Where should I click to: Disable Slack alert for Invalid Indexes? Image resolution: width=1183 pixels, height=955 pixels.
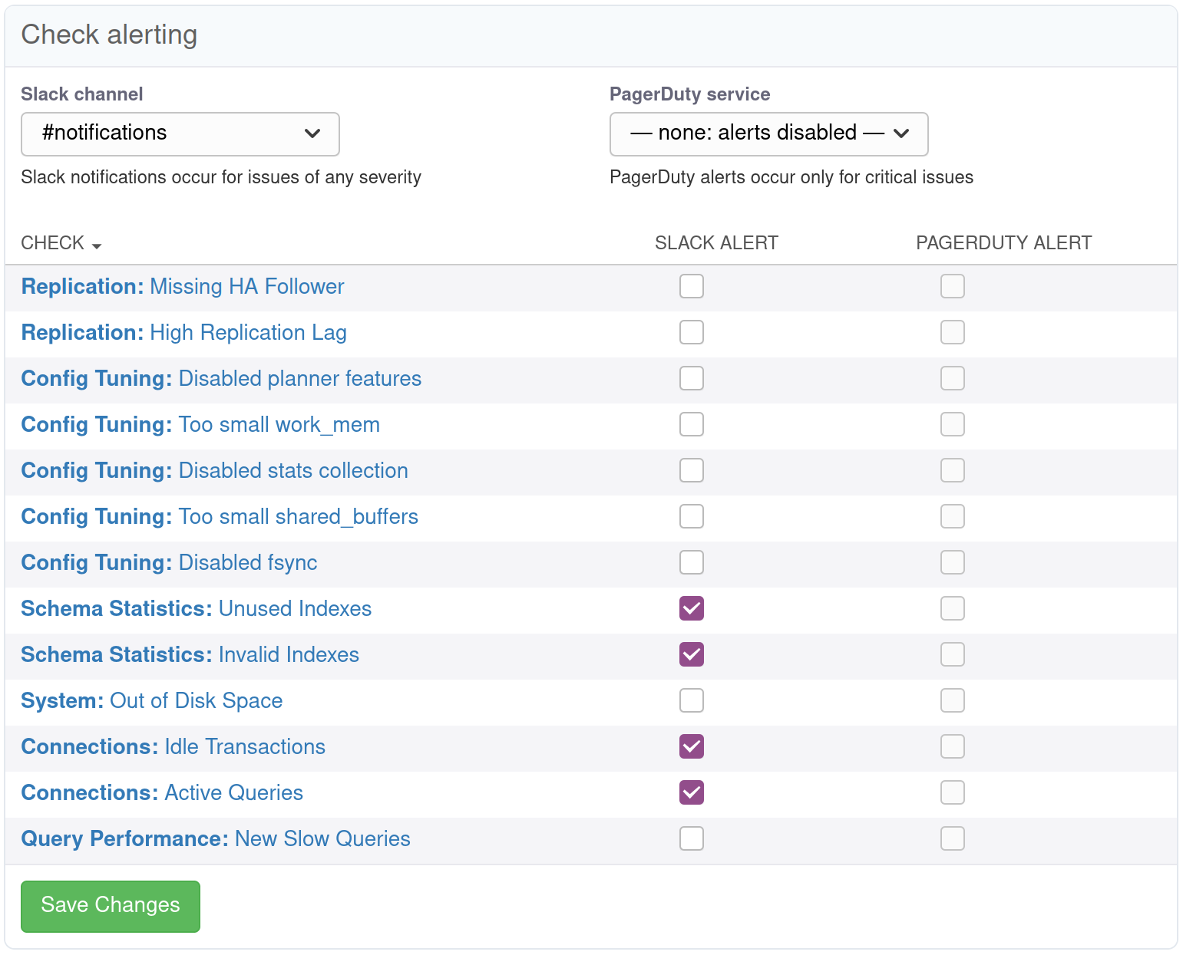(692, 654)
